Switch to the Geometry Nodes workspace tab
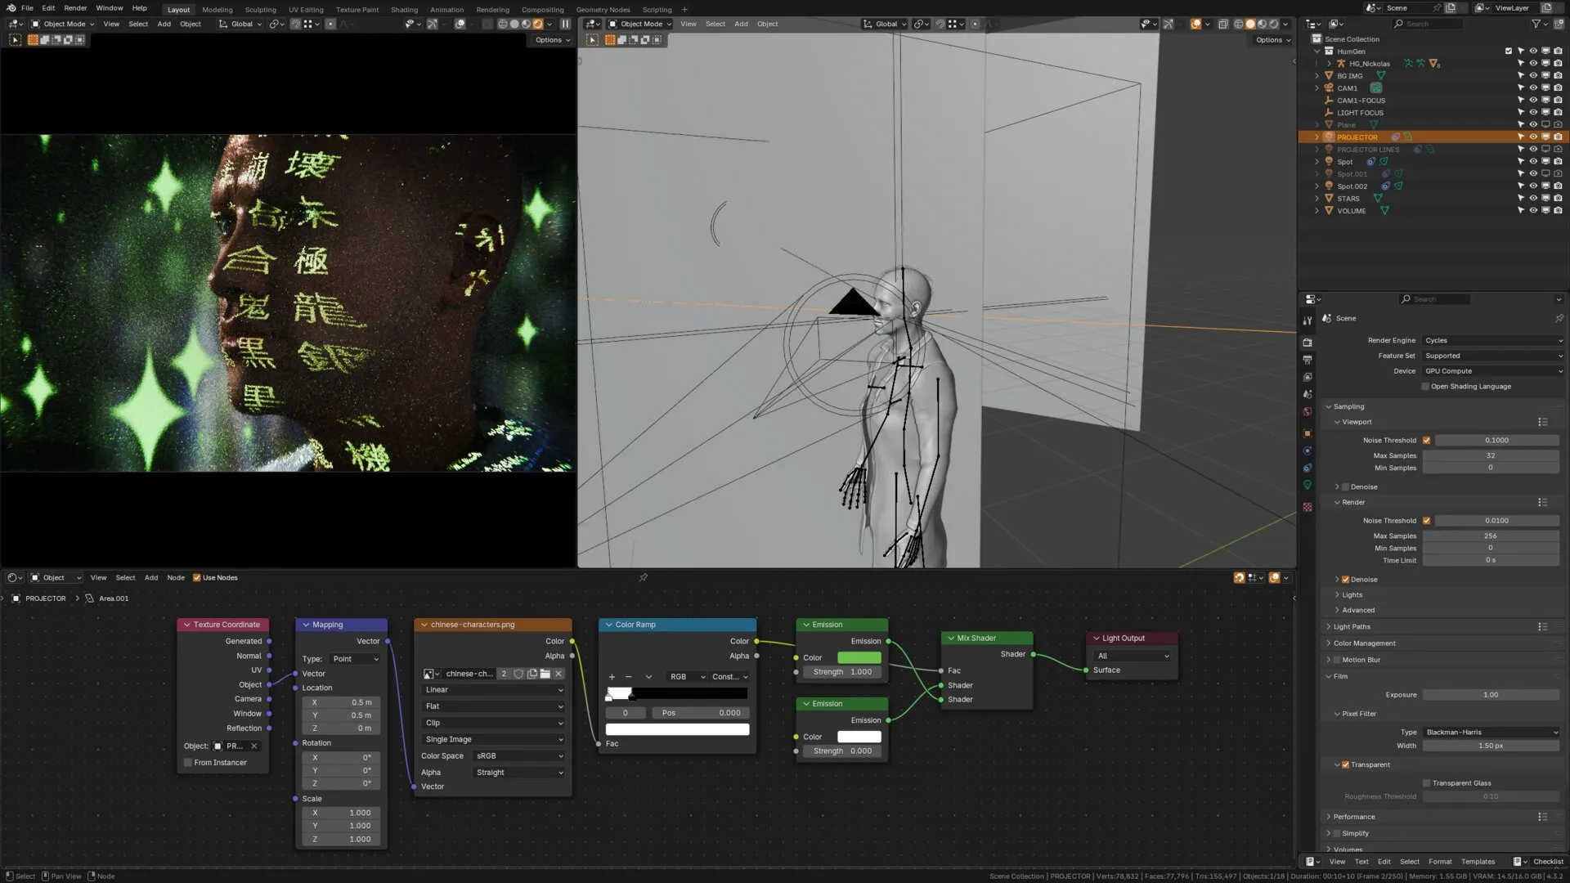The width and height of the screenshot is (1570, 883). (x=603, y=10)
